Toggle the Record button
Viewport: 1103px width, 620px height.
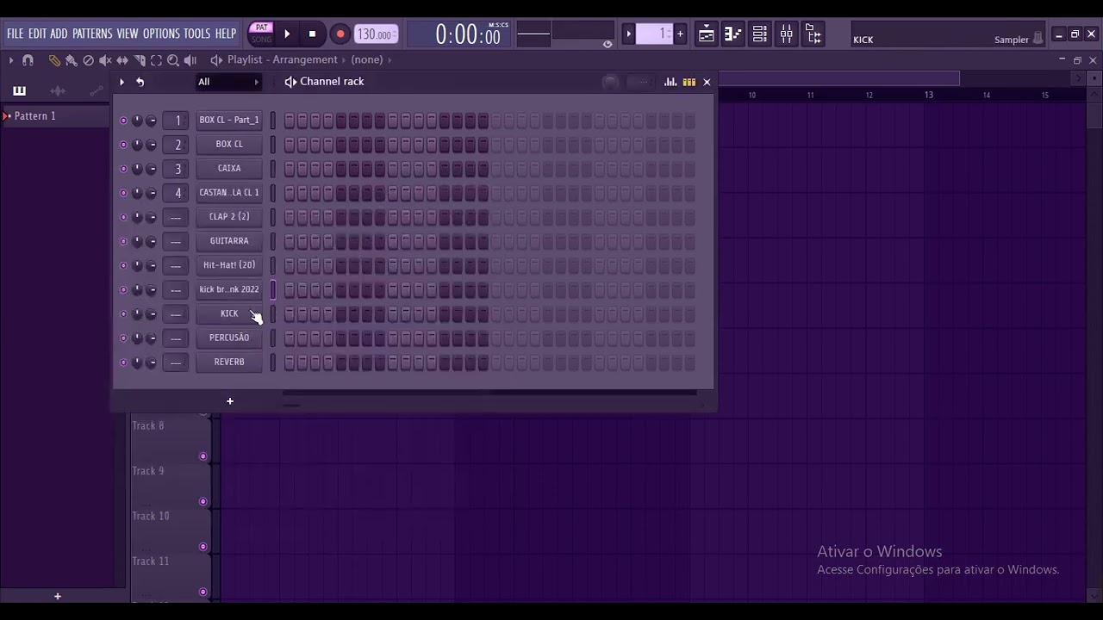pyautogui.click(x=340, y=34)
